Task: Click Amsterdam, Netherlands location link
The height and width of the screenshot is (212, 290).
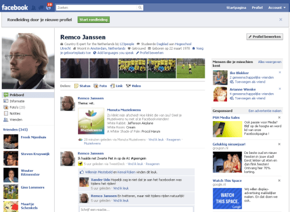Action: click(x=108, y=49)
